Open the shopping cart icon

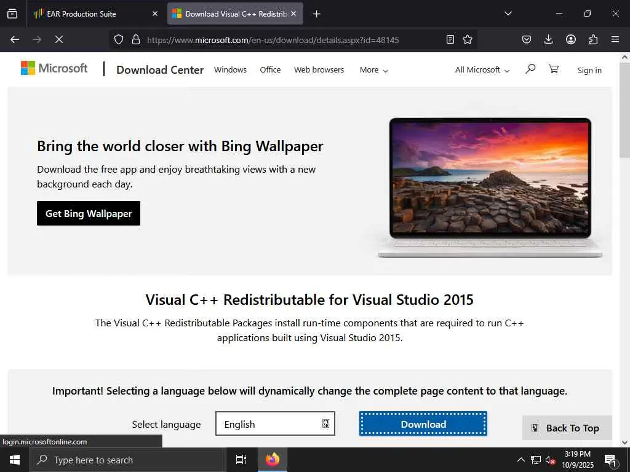click(x=554, y=69)
